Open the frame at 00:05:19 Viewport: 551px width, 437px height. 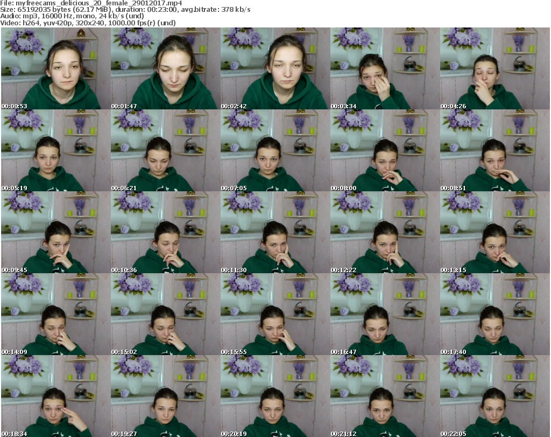tap(55, 151)
